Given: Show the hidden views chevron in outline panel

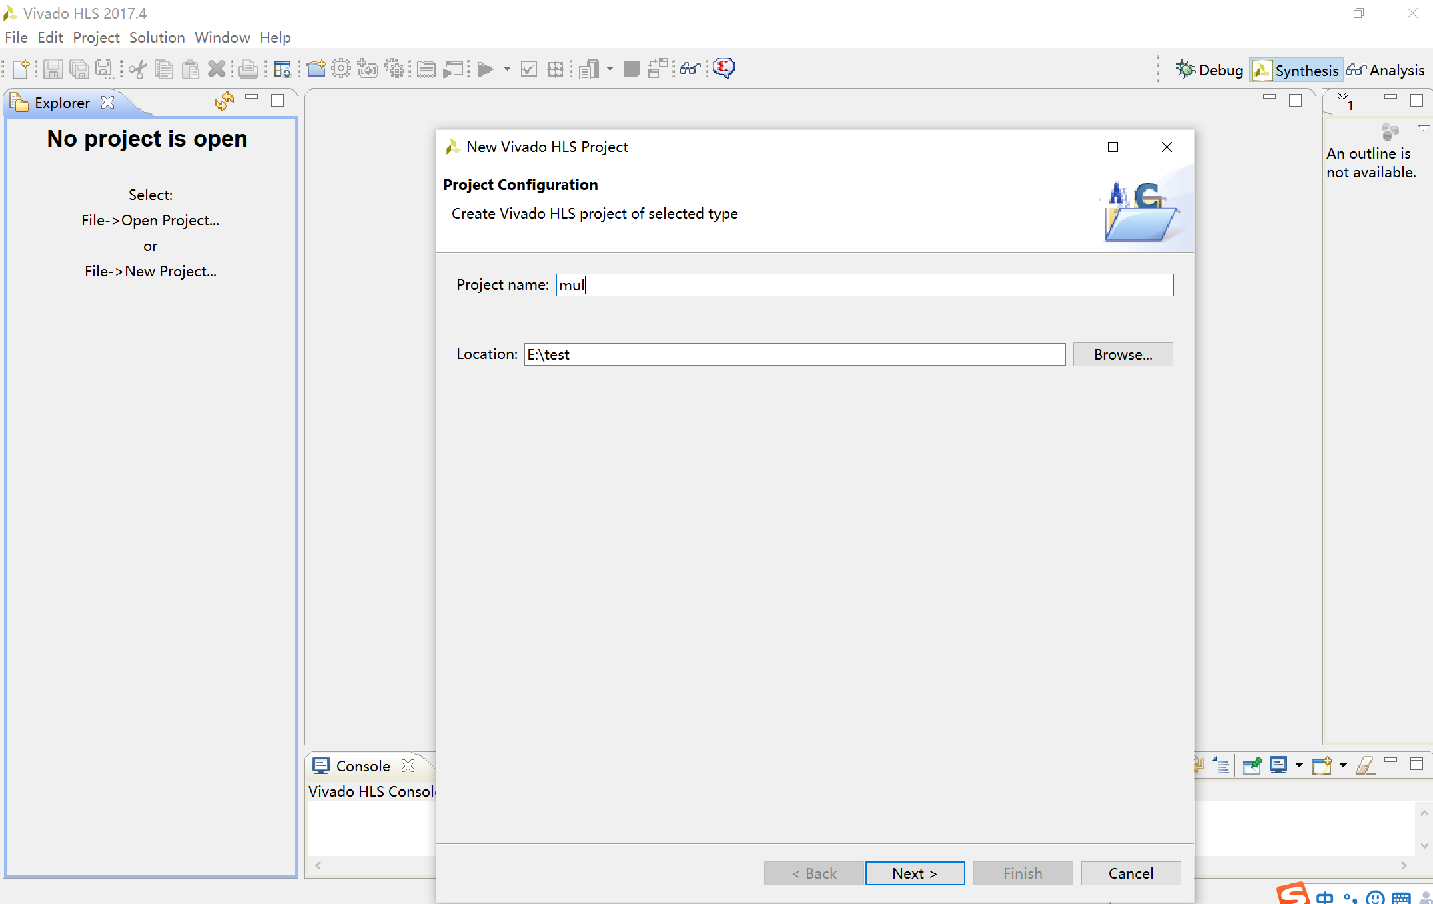Looking at the screenshot, I should coord(1346,101).
